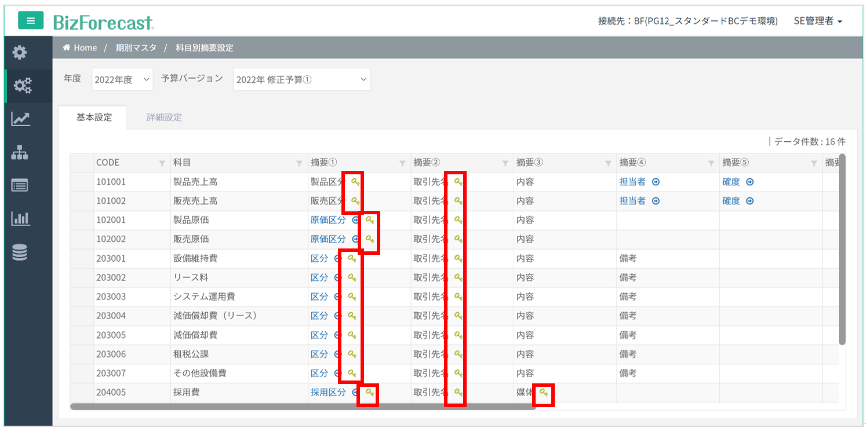Image resolution: width=866 pixels, height=428 pixels.
Task: Switch to the 詳細設定 tab
Action: point(164,118)
